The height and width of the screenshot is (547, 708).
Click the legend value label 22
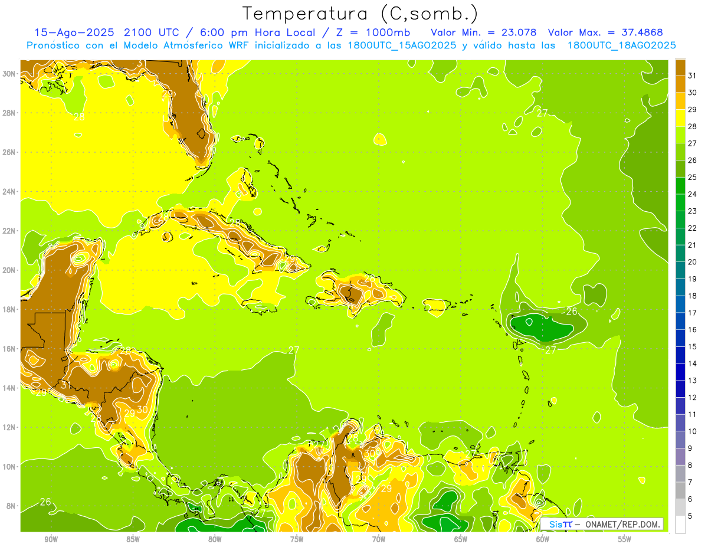click(693, 228)
